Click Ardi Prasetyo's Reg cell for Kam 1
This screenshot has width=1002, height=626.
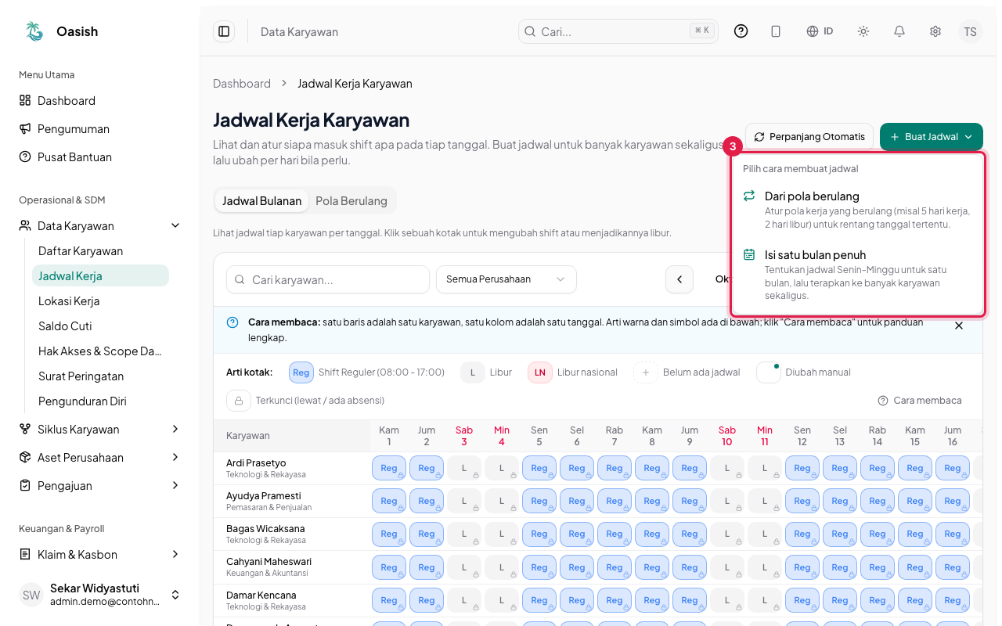[x=389, y=469]
